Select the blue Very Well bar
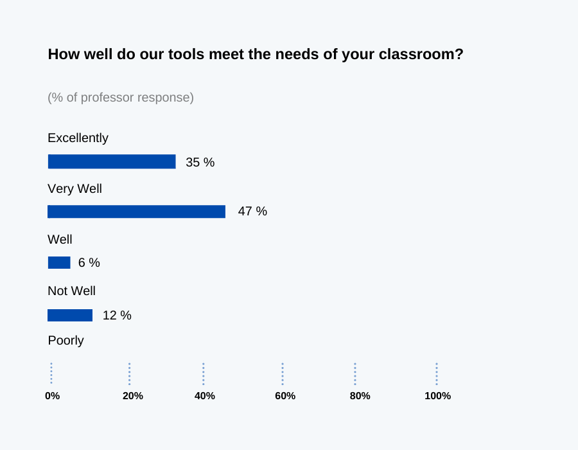Screen dimensions: 578x450 (x=136, y=212)
